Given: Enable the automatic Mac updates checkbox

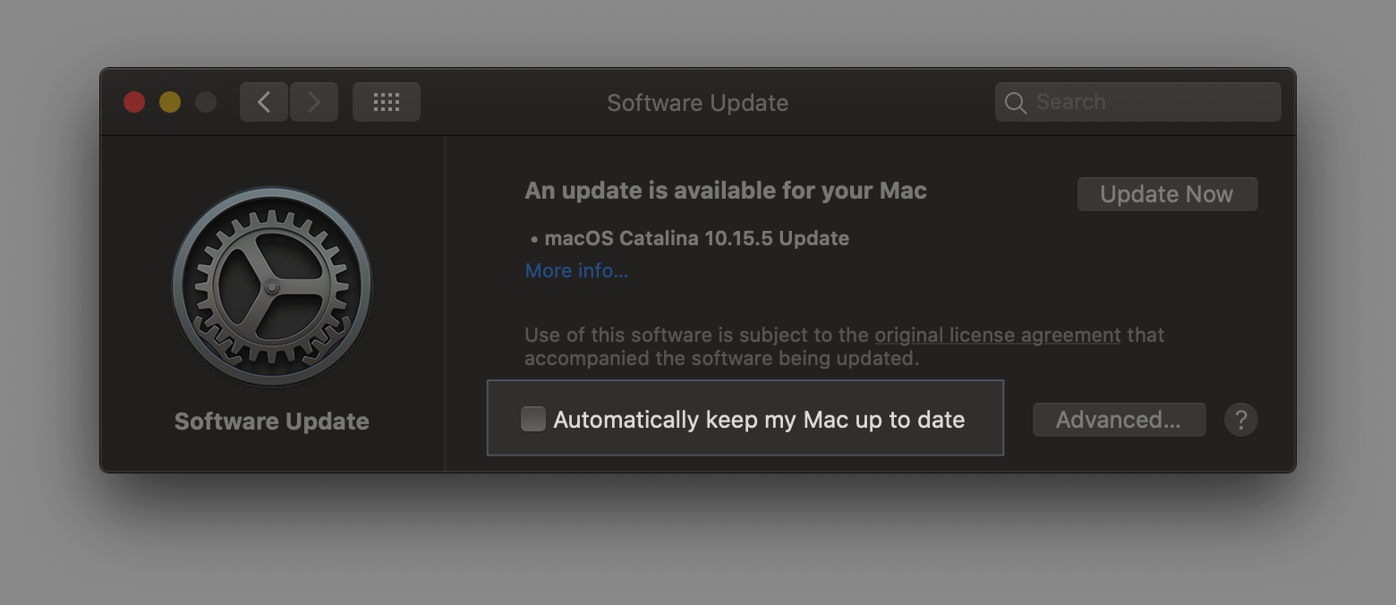Looking at the screenshot, I should click(x=533, y=419).
